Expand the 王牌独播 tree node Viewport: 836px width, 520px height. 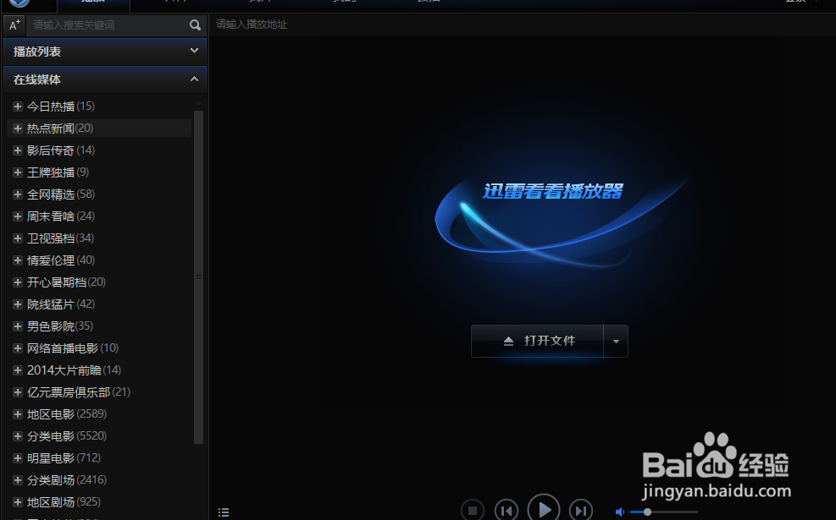pyautogui.click(x=18, y=172)
